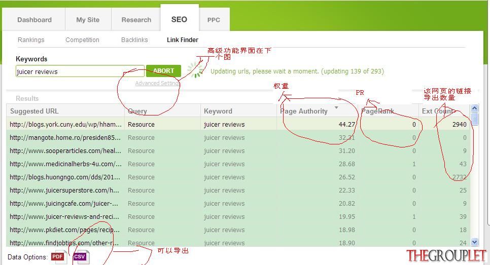The image size is (490, 265).
Task: Open the Dashboard tab
Action: pos(34,20)
